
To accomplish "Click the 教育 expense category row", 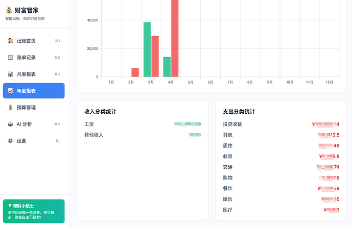I will [281, 157].
